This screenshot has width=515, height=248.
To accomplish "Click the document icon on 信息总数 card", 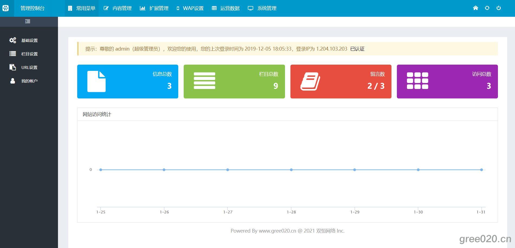I will tap(96, 81).
